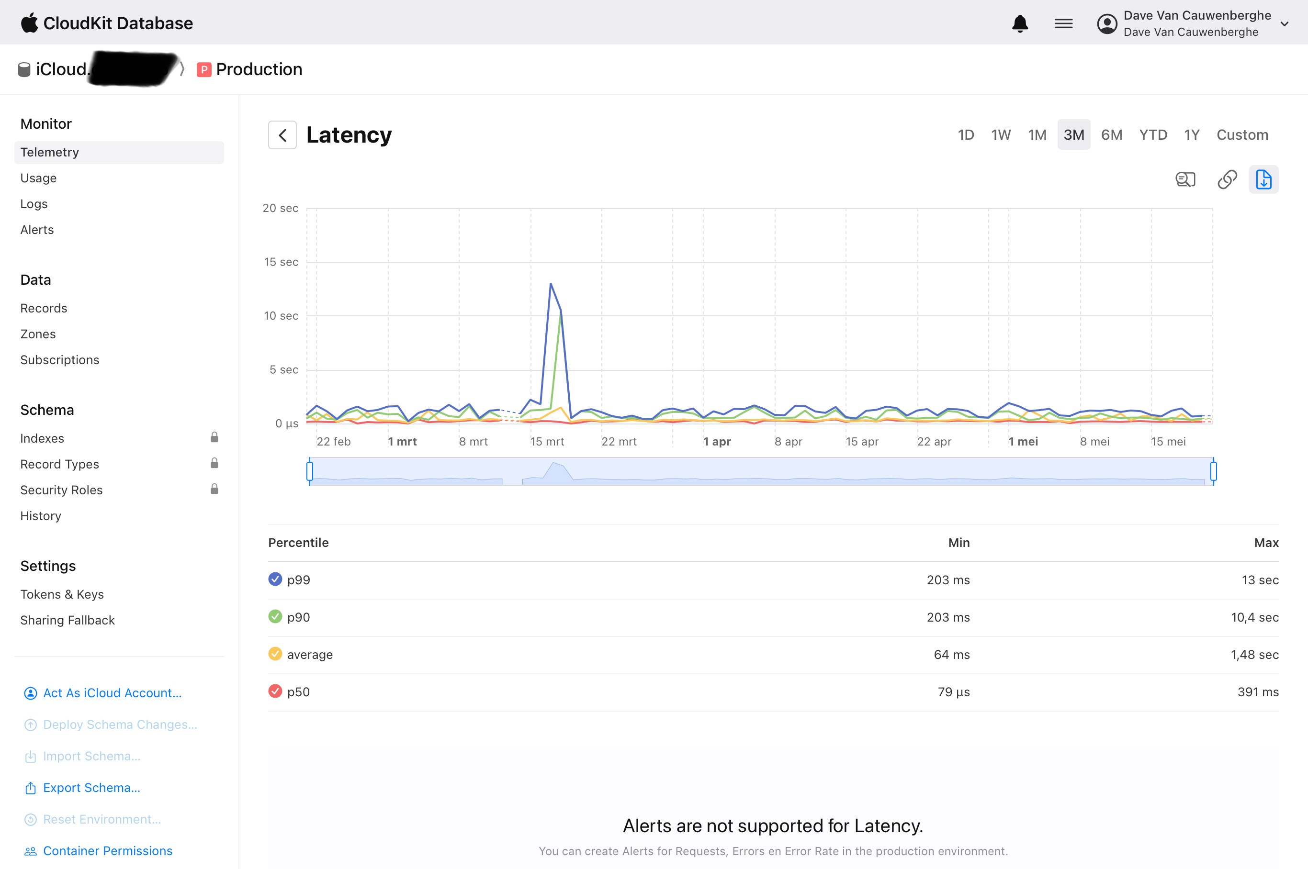The height and width of the screenshot is (869, 1308).
Task: Click lock icon next to Record Types
Action: [x=214, y=463]
